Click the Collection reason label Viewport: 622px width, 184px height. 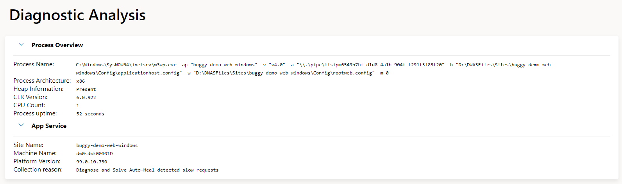tap(38, 170)
